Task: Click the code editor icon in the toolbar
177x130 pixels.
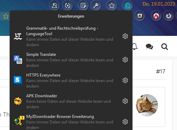Action: coord(83,6)
